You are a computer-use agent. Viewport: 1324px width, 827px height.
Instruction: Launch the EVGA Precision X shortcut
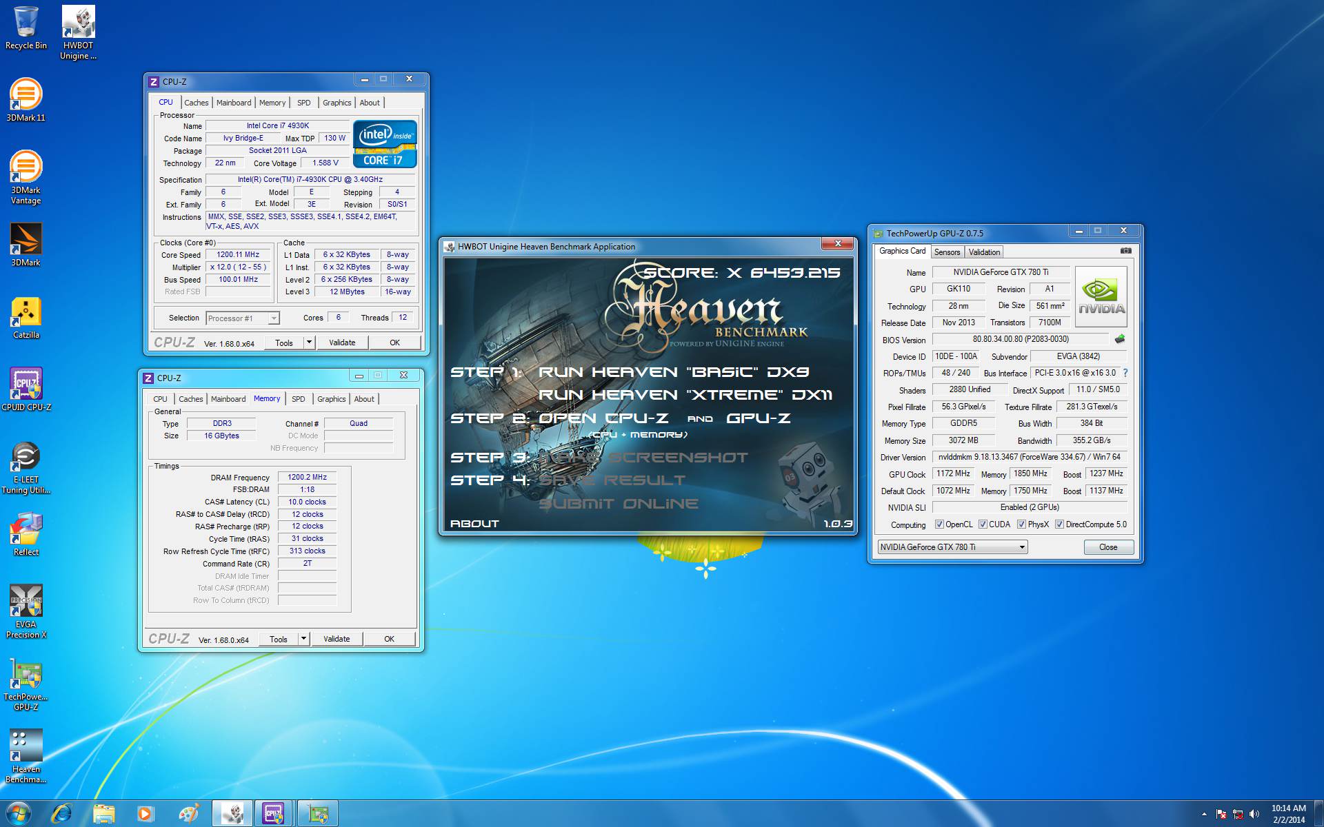point(26,611)
